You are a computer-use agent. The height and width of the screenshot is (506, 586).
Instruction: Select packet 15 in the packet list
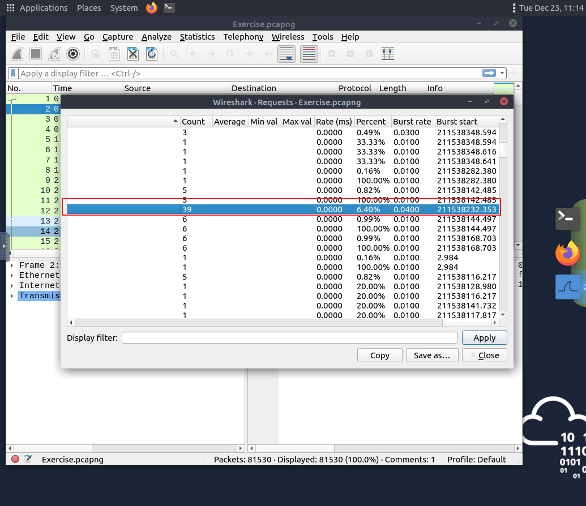point(33,242)
